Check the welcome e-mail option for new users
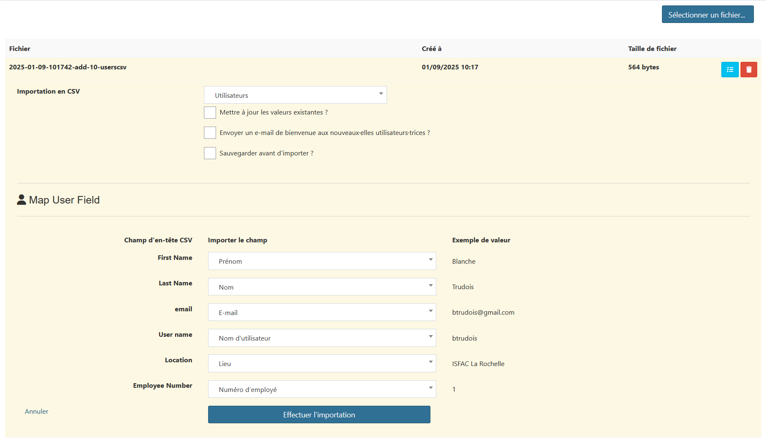This screenshot has width=766, height=440. tap(210, 133)
